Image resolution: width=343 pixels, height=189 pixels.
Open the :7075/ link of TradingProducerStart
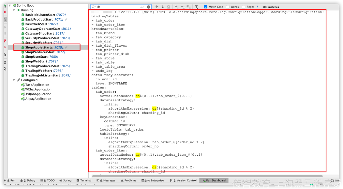pos(65,66)
